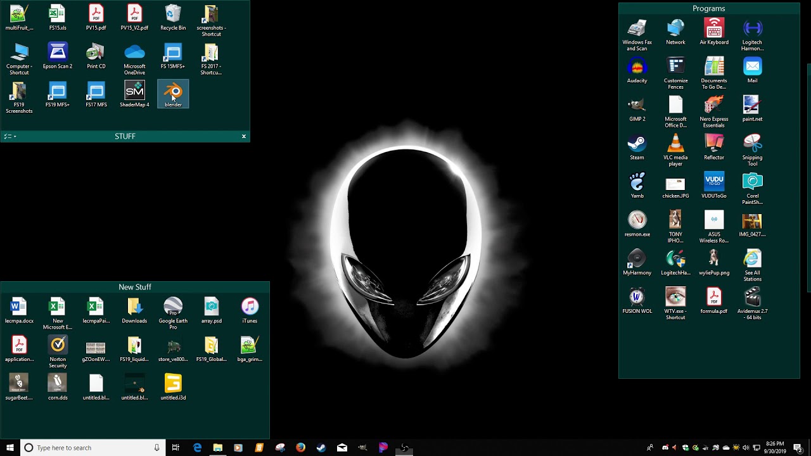Open the notification Action Center
811x456 pixels.
798,448
